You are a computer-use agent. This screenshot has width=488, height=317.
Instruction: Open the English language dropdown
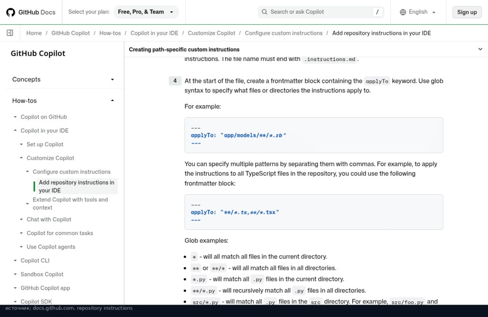click(417, 12)
